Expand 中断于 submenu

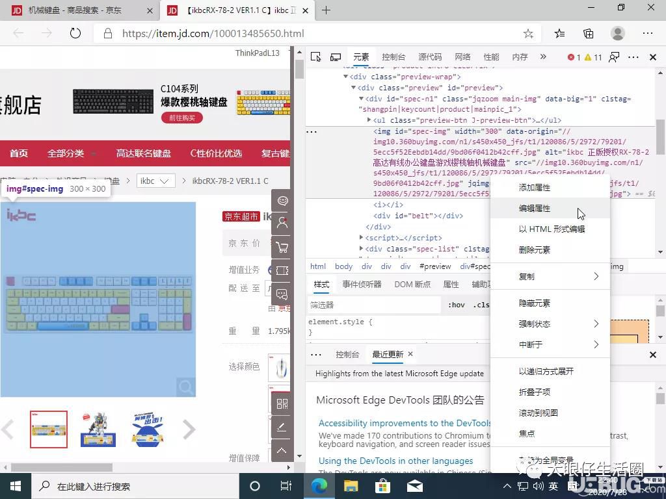pos(550,344)
